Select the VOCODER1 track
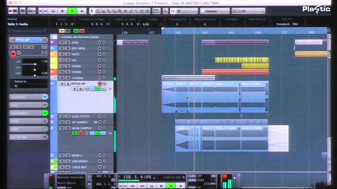This screenshot has width=337, height=189. click(x=80, y=161)
